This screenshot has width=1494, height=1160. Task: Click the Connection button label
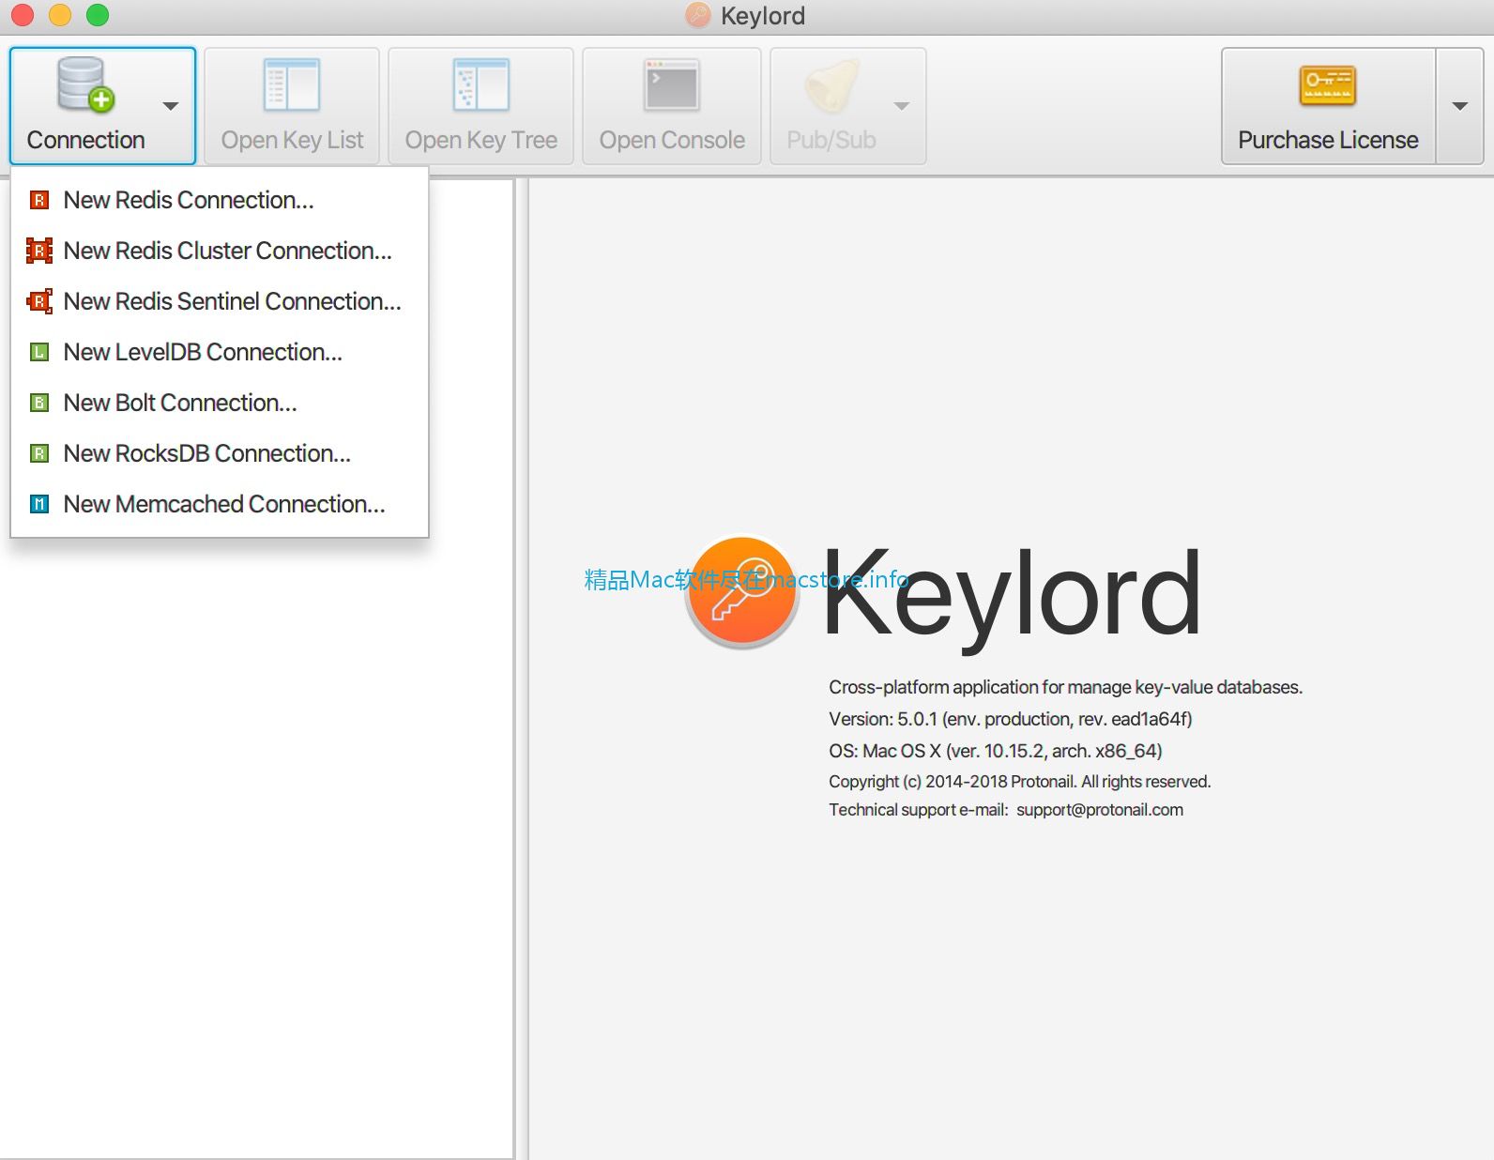85,140
